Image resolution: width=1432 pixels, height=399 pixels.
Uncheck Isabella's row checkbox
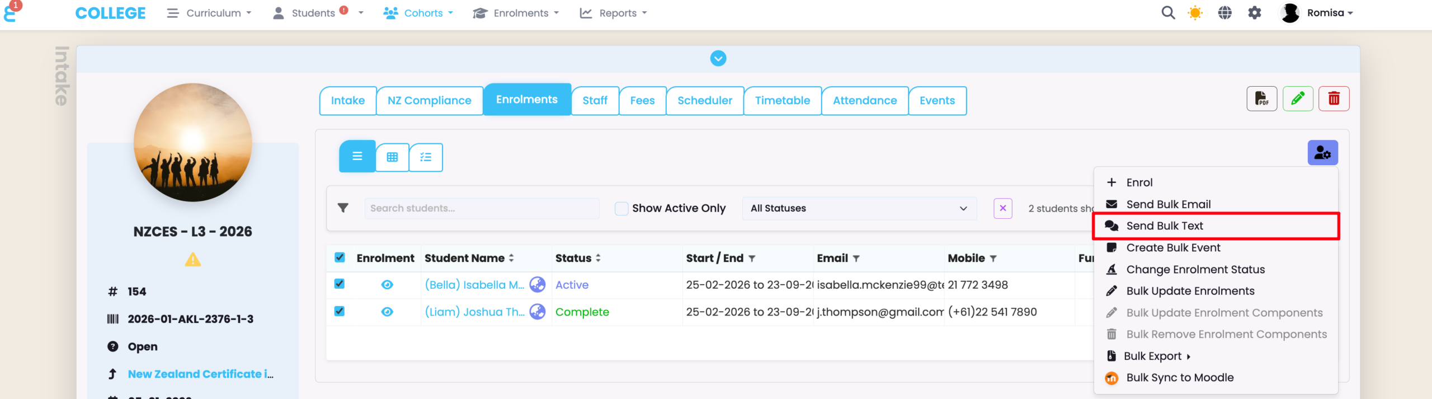pyautogui.click(x=340, y=284)
